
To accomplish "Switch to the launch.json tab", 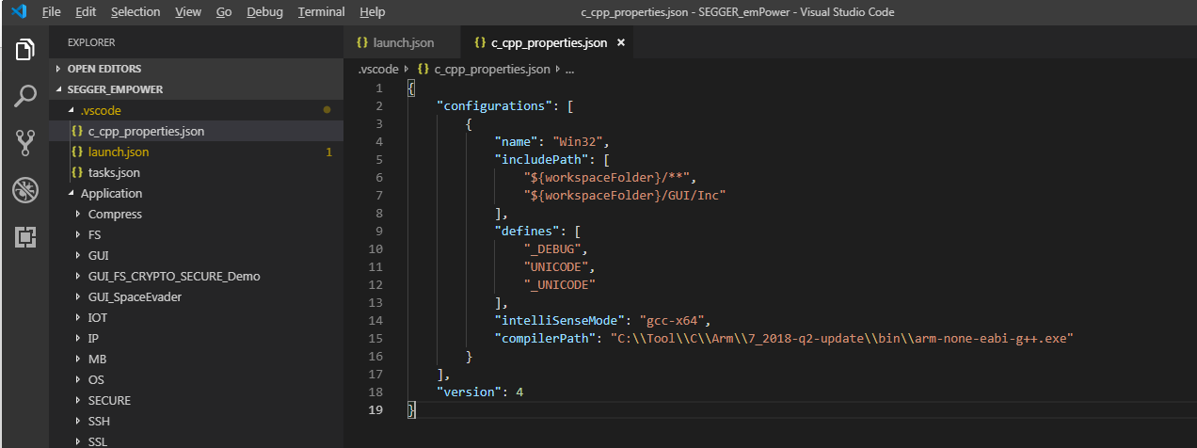I will point(403,43).
